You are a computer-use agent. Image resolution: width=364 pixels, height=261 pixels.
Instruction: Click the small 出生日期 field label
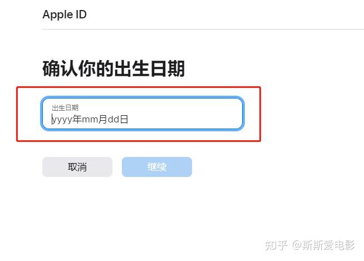tap(65, 108)
